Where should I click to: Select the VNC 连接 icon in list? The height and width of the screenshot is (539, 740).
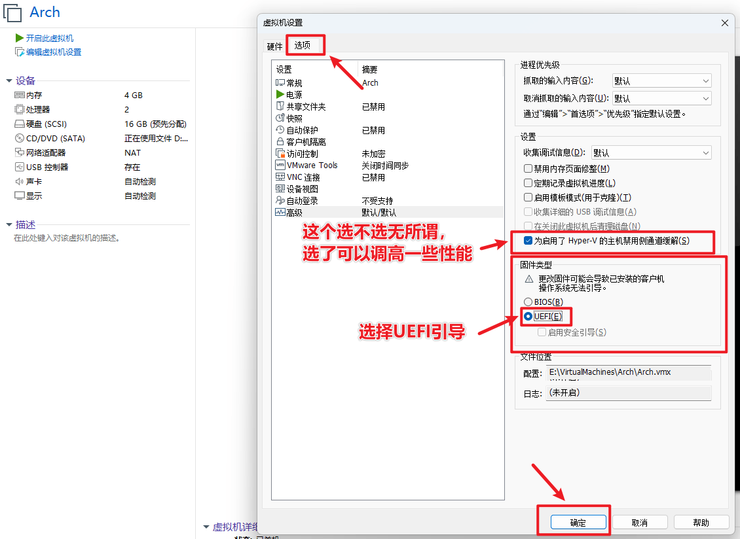click(280, 177)
